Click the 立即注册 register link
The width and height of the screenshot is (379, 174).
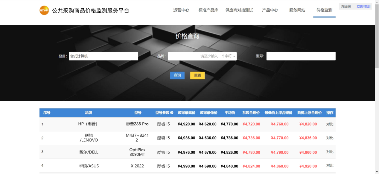363,6
